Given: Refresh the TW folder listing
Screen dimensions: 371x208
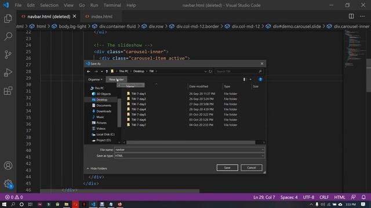Looking at the screenshot, I should pyautogui.click(x=210, y=71).
